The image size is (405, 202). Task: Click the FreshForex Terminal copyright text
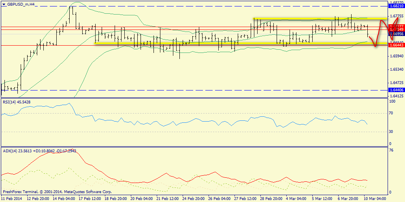coord(58,192)
